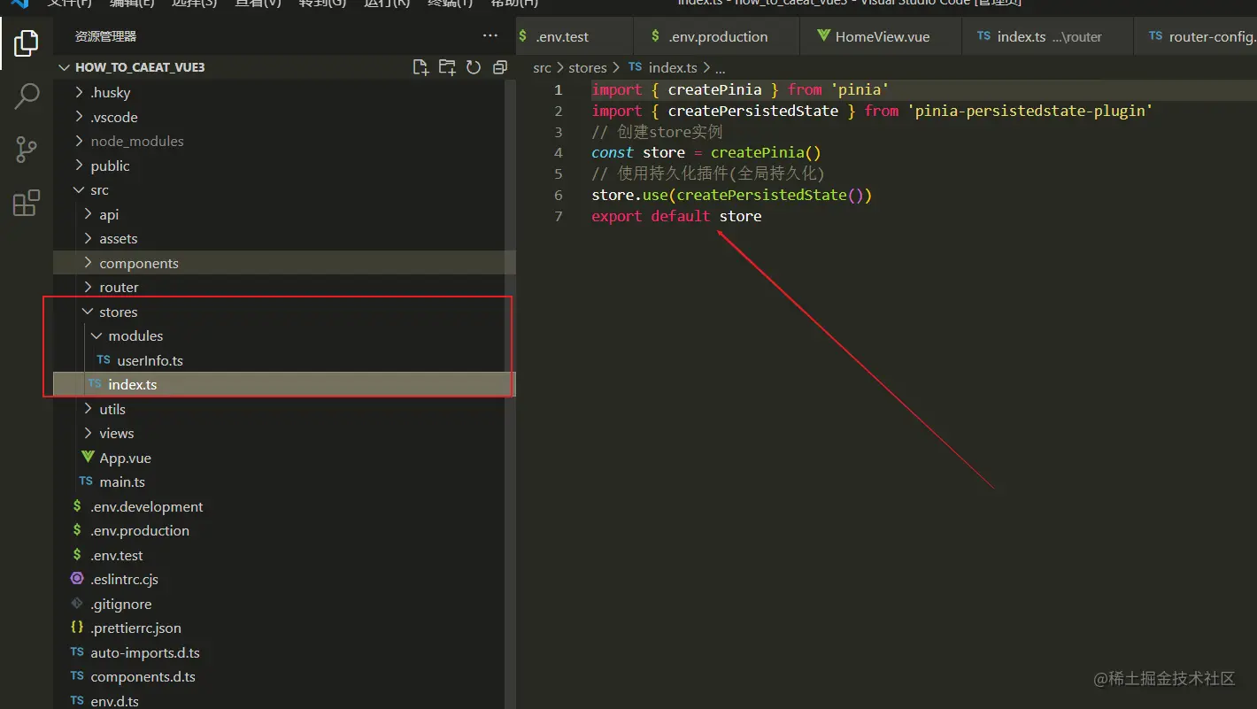
Task: Click the '// 创建store实例' comment
Action: pyautogui.click(x=657, y=132)
